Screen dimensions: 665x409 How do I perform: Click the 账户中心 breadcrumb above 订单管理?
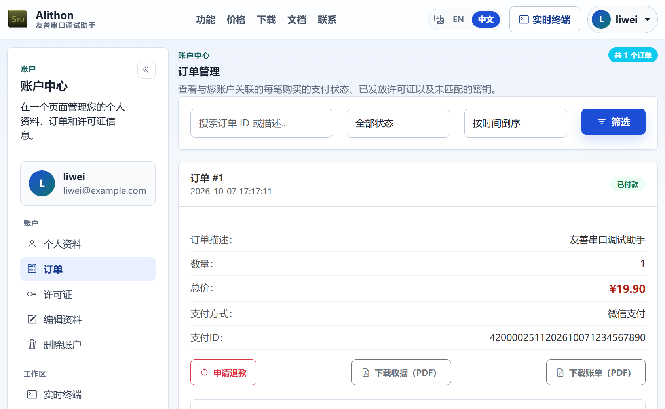pos(194,55)
